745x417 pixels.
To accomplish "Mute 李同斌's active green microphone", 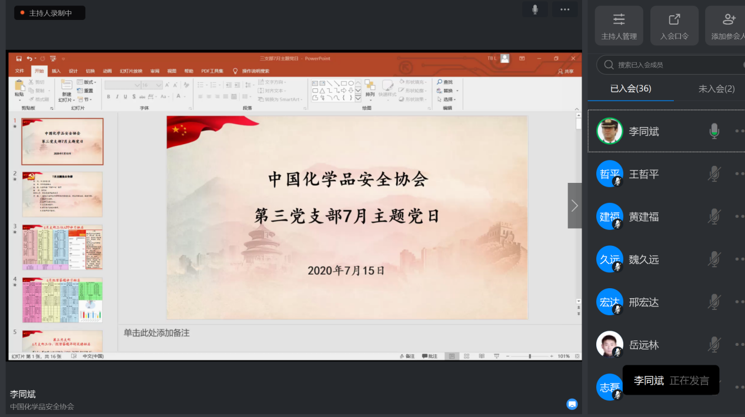I will (714, 131).
